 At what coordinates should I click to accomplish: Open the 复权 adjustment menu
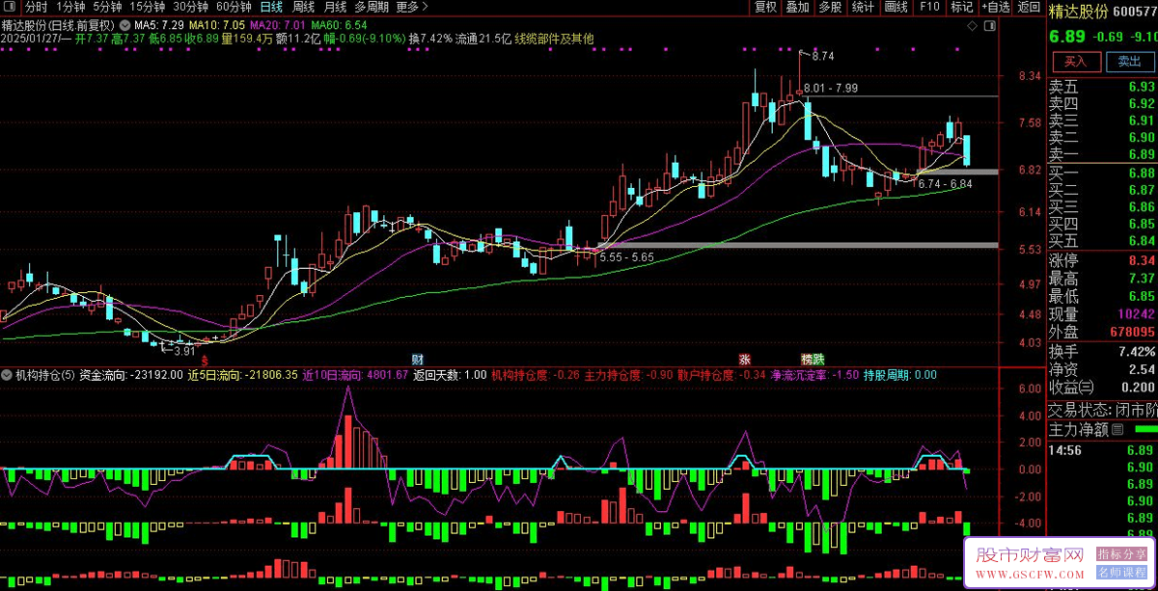point(765,7)
